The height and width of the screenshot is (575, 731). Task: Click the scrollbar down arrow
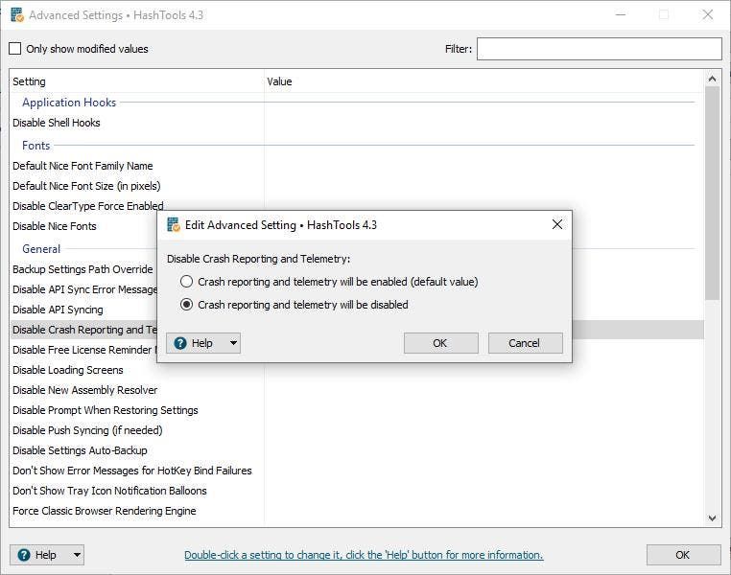click(712, 518)
